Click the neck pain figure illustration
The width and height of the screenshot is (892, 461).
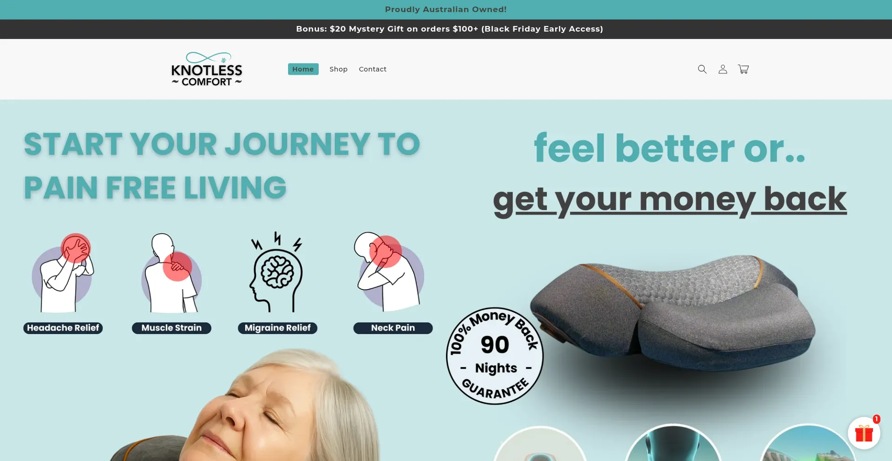[389, 272]
